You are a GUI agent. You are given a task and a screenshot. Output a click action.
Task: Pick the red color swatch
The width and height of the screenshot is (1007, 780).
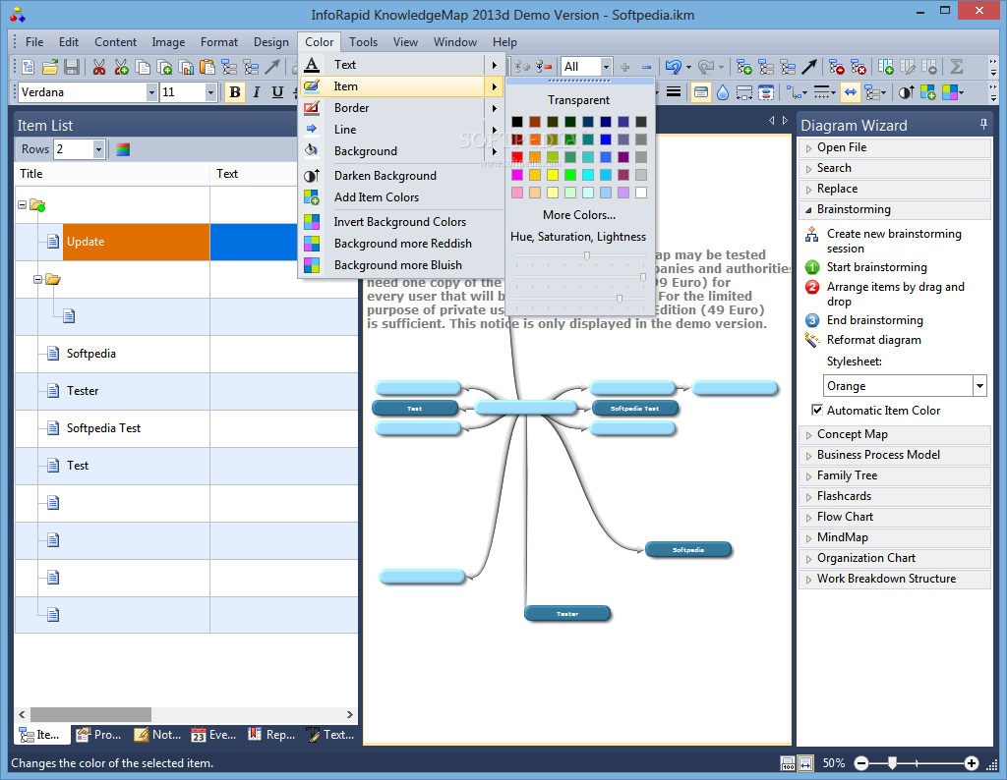click(517, 157)
